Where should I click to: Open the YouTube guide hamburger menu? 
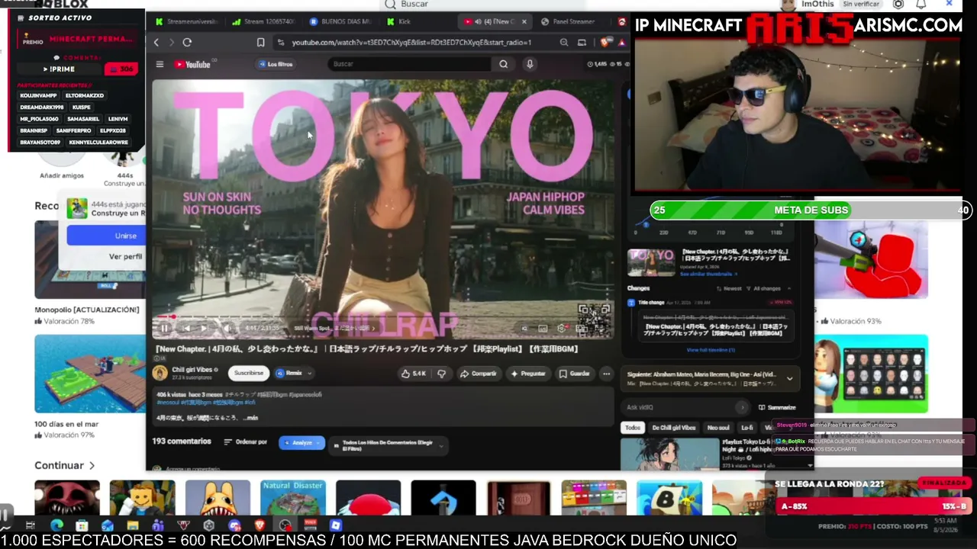coord(160,64)
